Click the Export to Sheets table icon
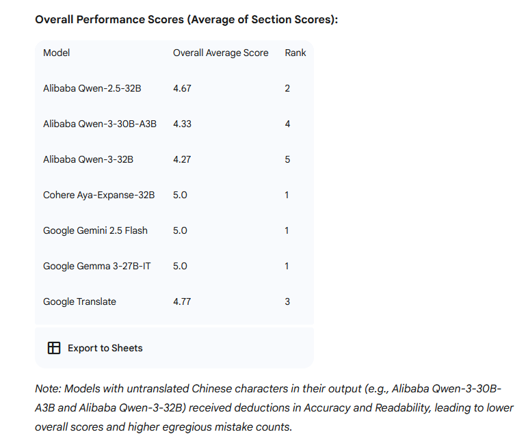 (x=54, y=348)
